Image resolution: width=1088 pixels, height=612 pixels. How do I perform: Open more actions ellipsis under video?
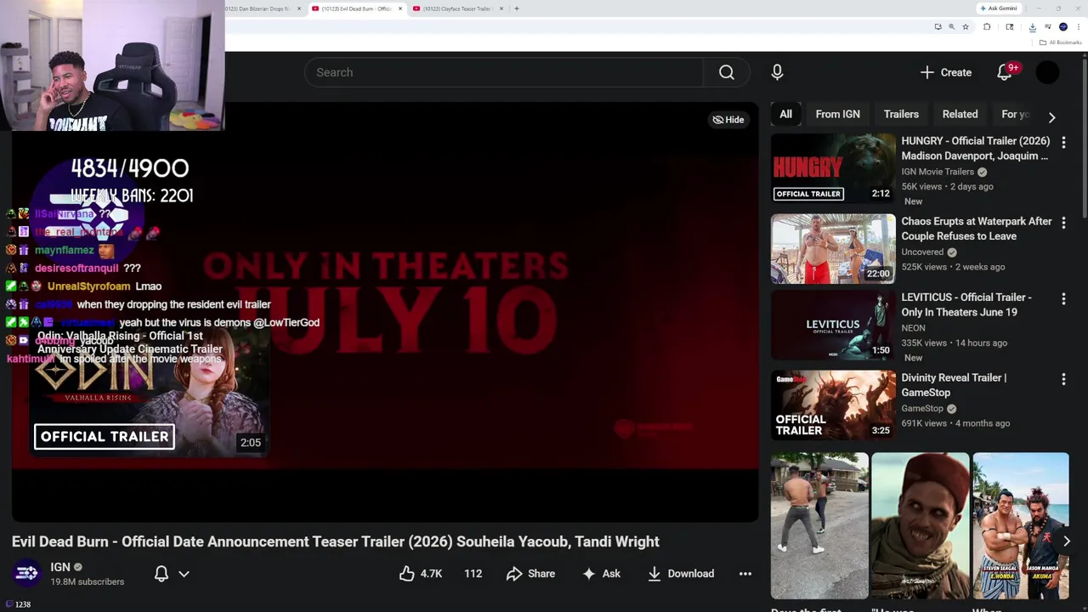point(745,574)
